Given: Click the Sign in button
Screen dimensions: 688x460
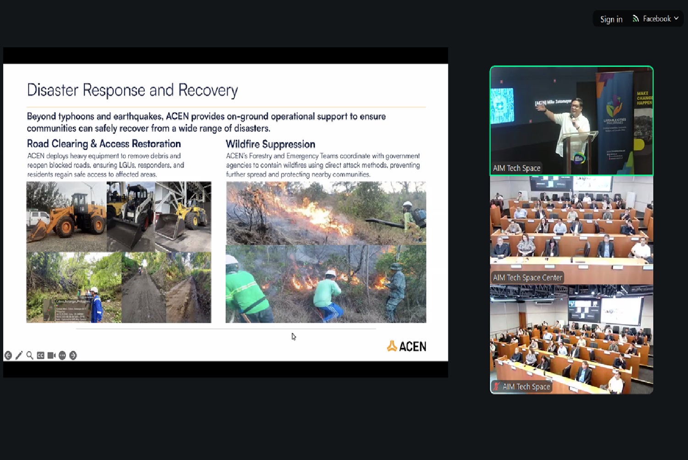Looking at the screenshot, I should (x=611, y=19).
